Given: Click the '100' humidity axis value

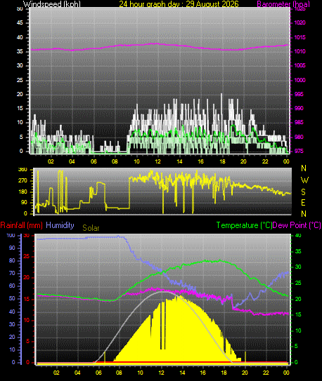Looking at the screenshot, I should pyautogui.click(x=11, y=236).
